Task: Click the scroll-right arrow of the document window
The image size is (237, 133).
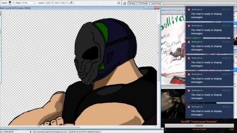Action: point(156,127)
